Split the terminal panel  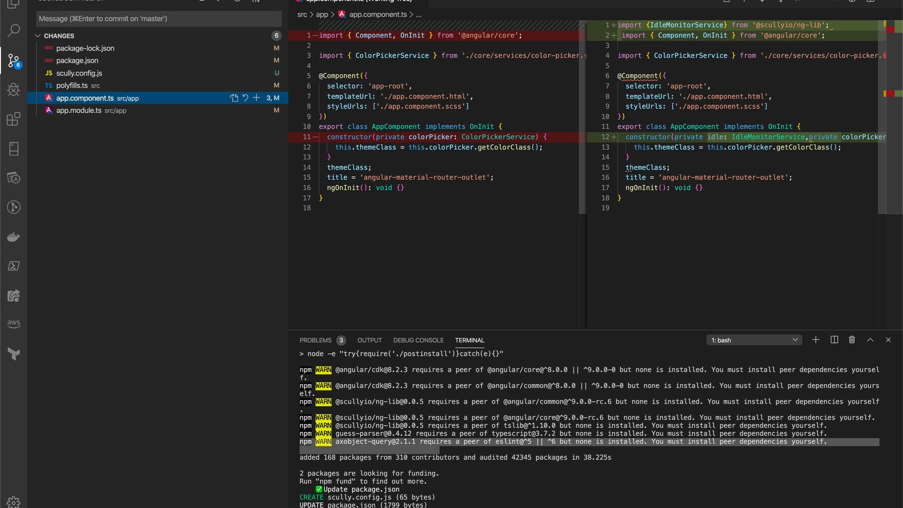pos(834,340)
